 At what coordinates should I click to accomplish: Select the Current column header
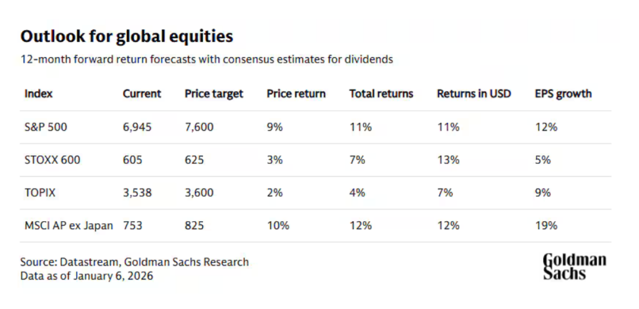point(142,94)
